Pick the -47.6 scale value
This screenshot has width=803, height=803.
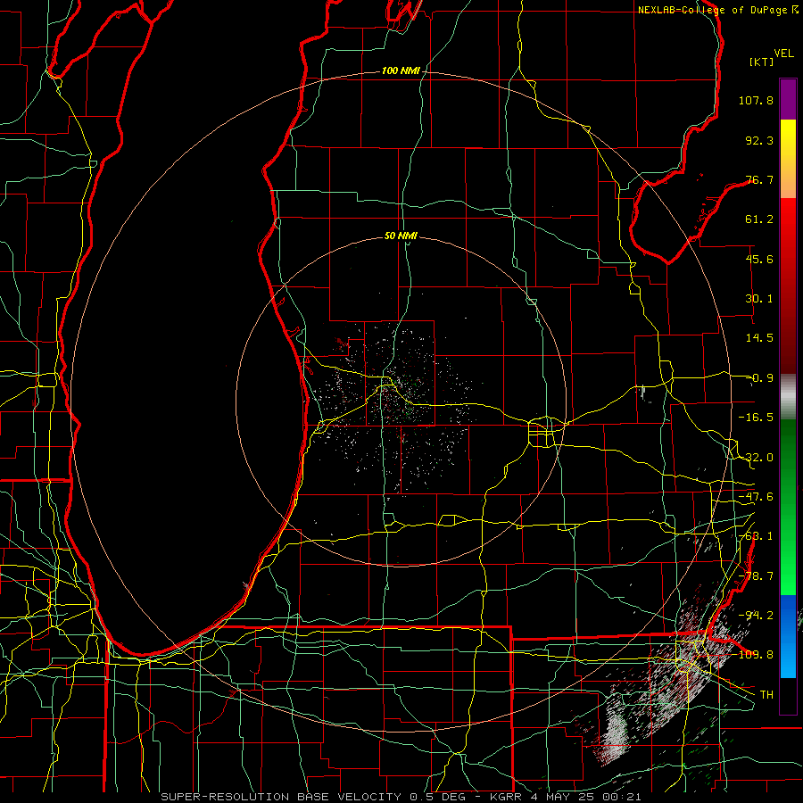point(756,497)
